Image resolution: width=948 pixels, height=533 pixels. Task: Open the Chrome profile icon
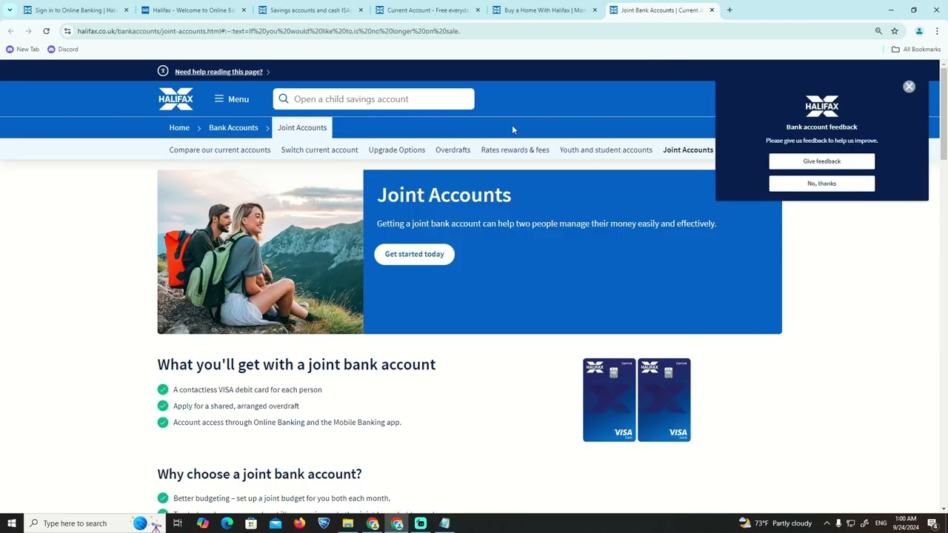tap(919, 31)
